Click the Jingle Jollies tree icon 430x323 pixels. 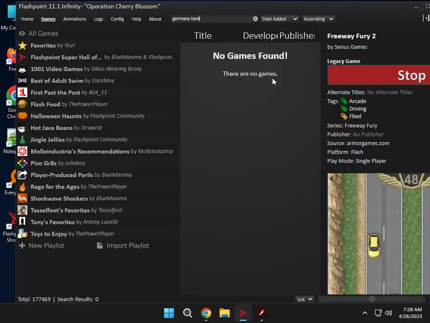[23, 140]
